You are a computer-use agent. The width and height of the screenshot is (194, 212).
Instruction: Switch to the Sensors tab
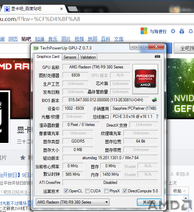(70, 57)
